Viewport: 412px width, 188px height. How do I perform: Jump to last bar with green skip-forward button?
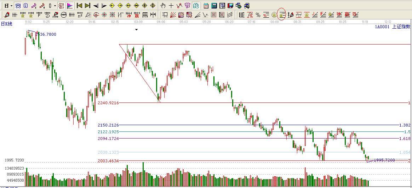87,6
